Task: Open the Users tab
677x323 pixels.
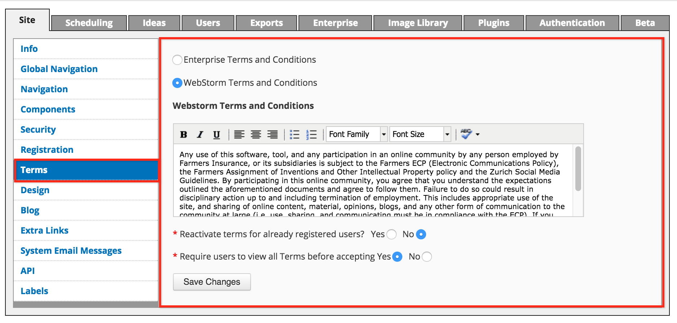Action: point(208,23)
